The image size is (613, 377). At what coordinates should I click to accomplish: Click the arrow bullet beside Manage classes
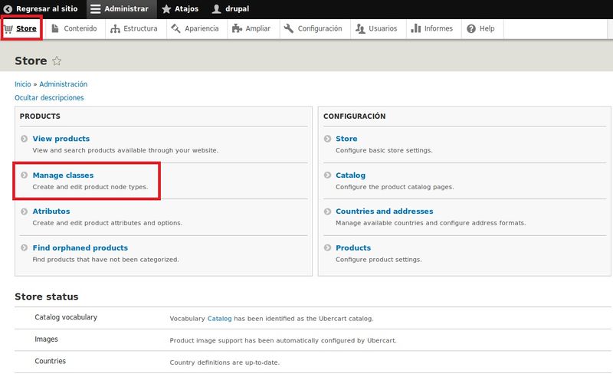[x=25, y=175]
